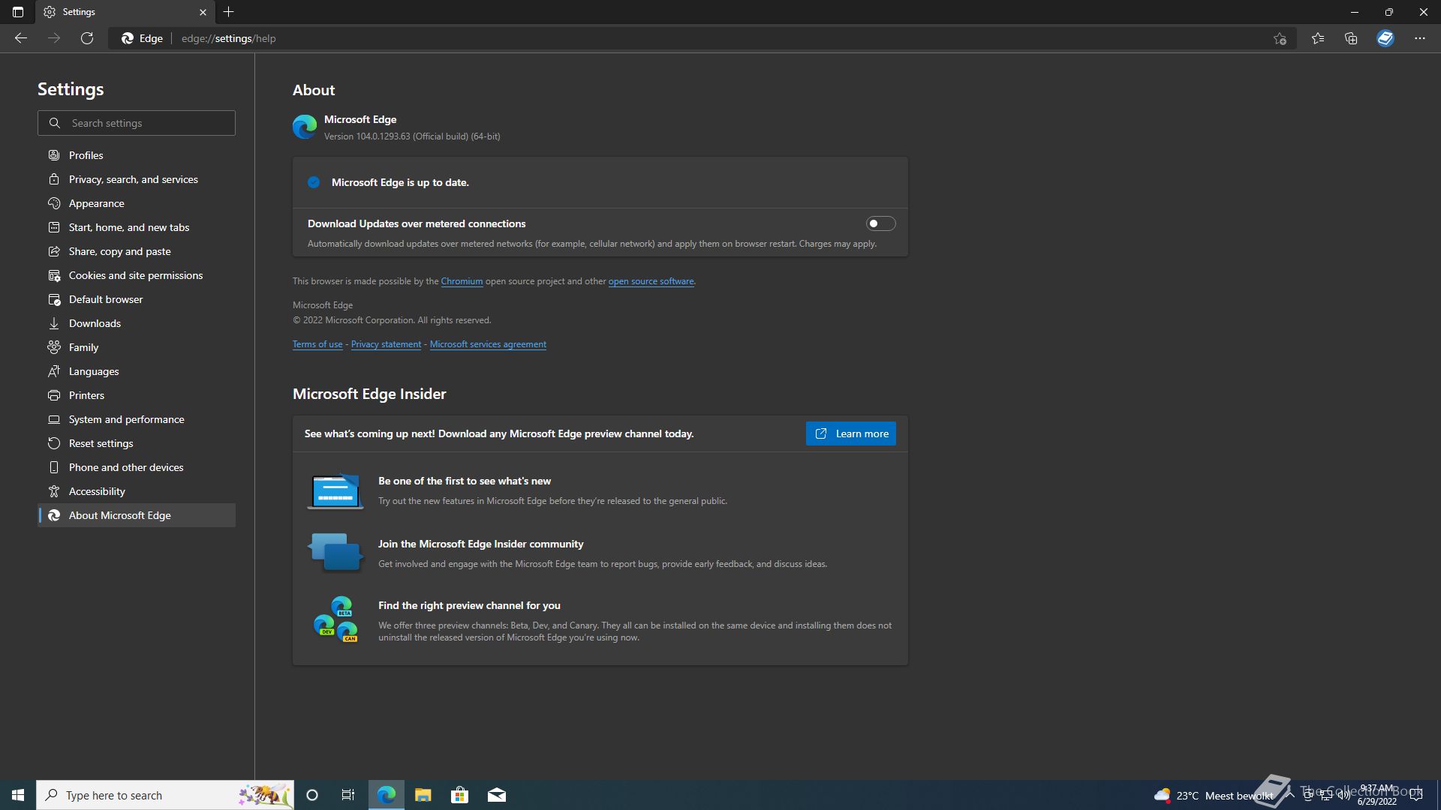Go to Reset settings
1441x810 pixels.
tap(137, 443)
